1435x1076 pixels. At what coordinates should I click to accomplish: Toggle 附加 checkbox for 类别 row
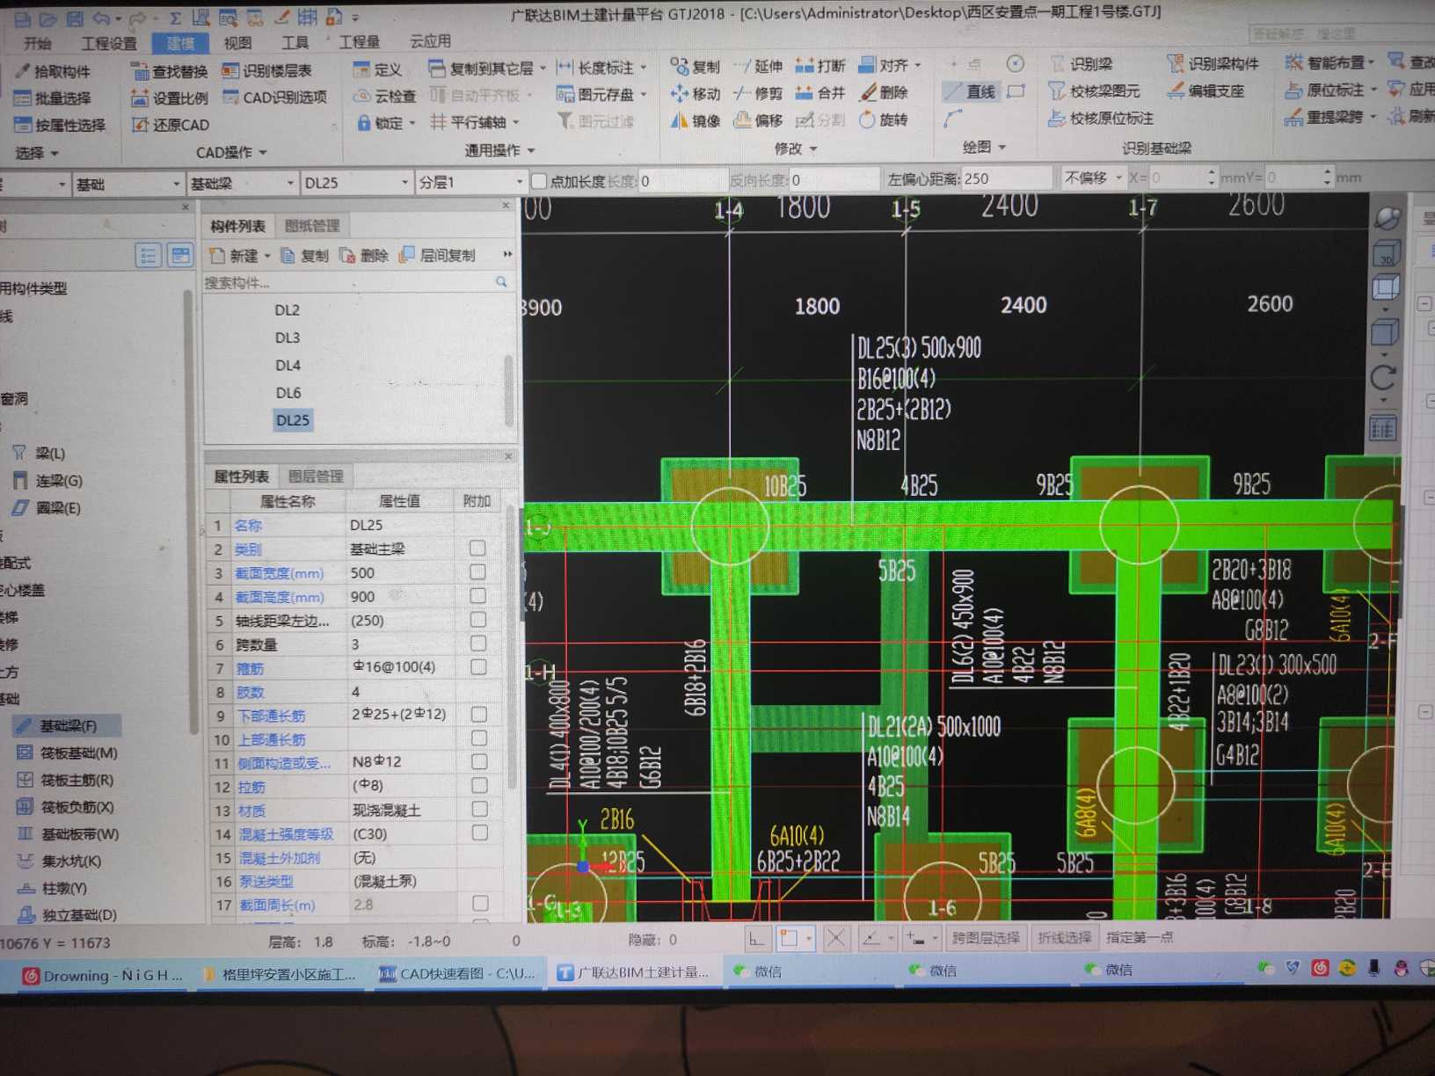pos(477,549)
